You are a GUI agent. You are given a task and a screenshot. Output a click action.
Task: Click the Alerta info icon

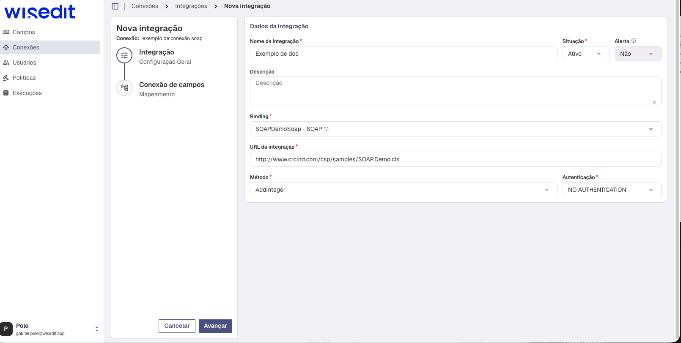pos(634,41)
